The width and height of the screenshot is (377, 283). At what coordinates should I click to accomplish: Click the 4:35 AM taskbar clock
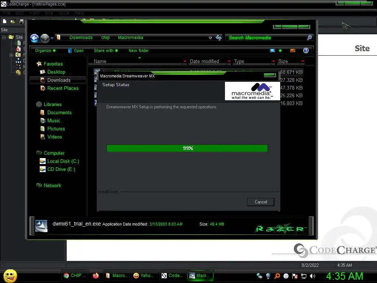[345, 276]
